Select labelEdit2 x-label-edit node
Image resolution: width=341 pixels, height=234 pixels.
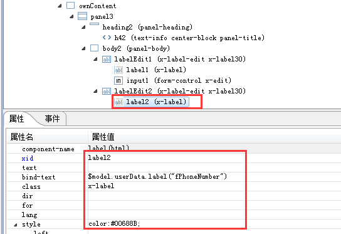click(180, 91)
